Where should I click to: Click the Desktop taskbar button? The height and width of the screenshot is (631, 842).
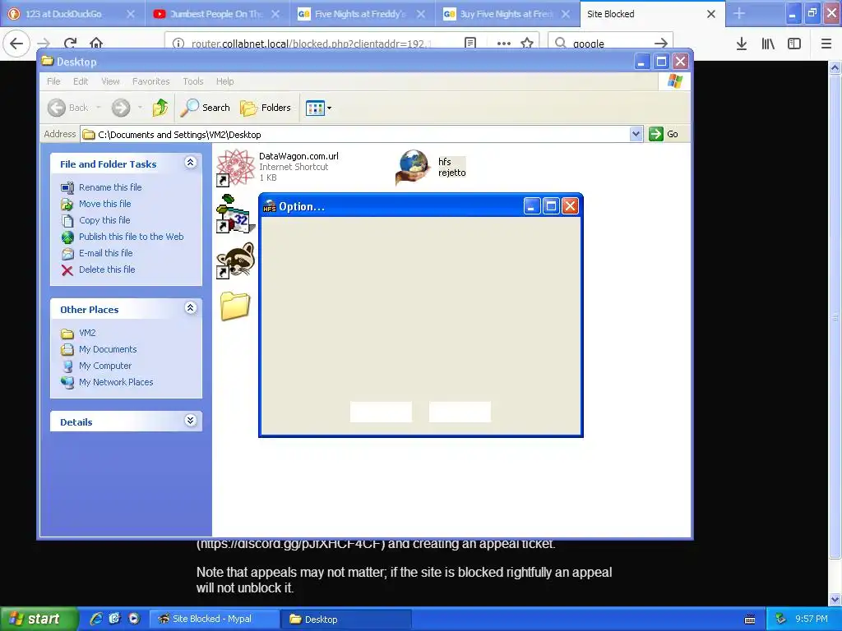pos(347,619)
